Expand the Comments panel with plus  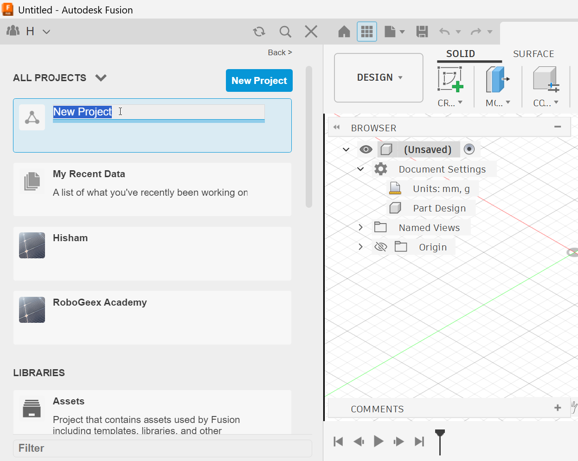(x=558, y=408)
